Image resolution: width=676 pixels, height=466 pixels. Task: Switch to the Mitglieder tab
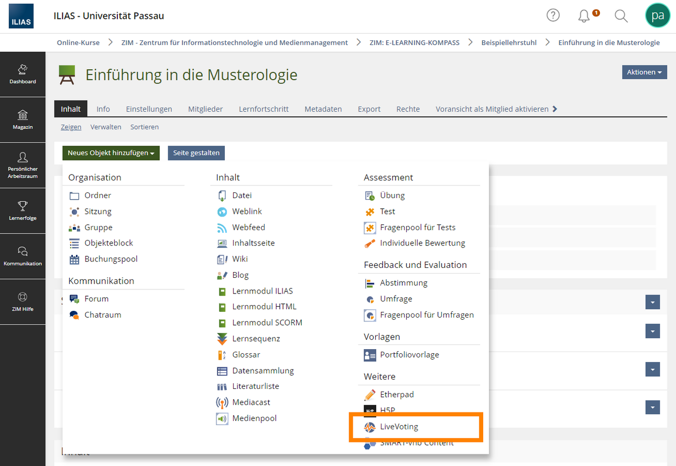click(205, 109)
